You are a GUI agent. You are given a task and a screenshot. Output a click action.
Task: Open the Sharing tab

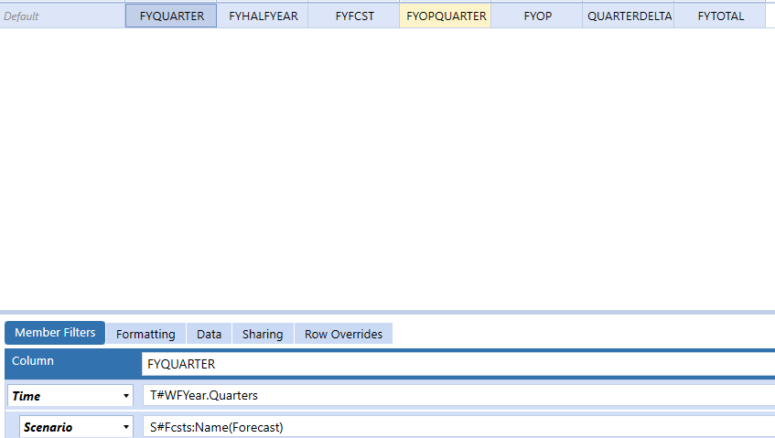[263, 334]
